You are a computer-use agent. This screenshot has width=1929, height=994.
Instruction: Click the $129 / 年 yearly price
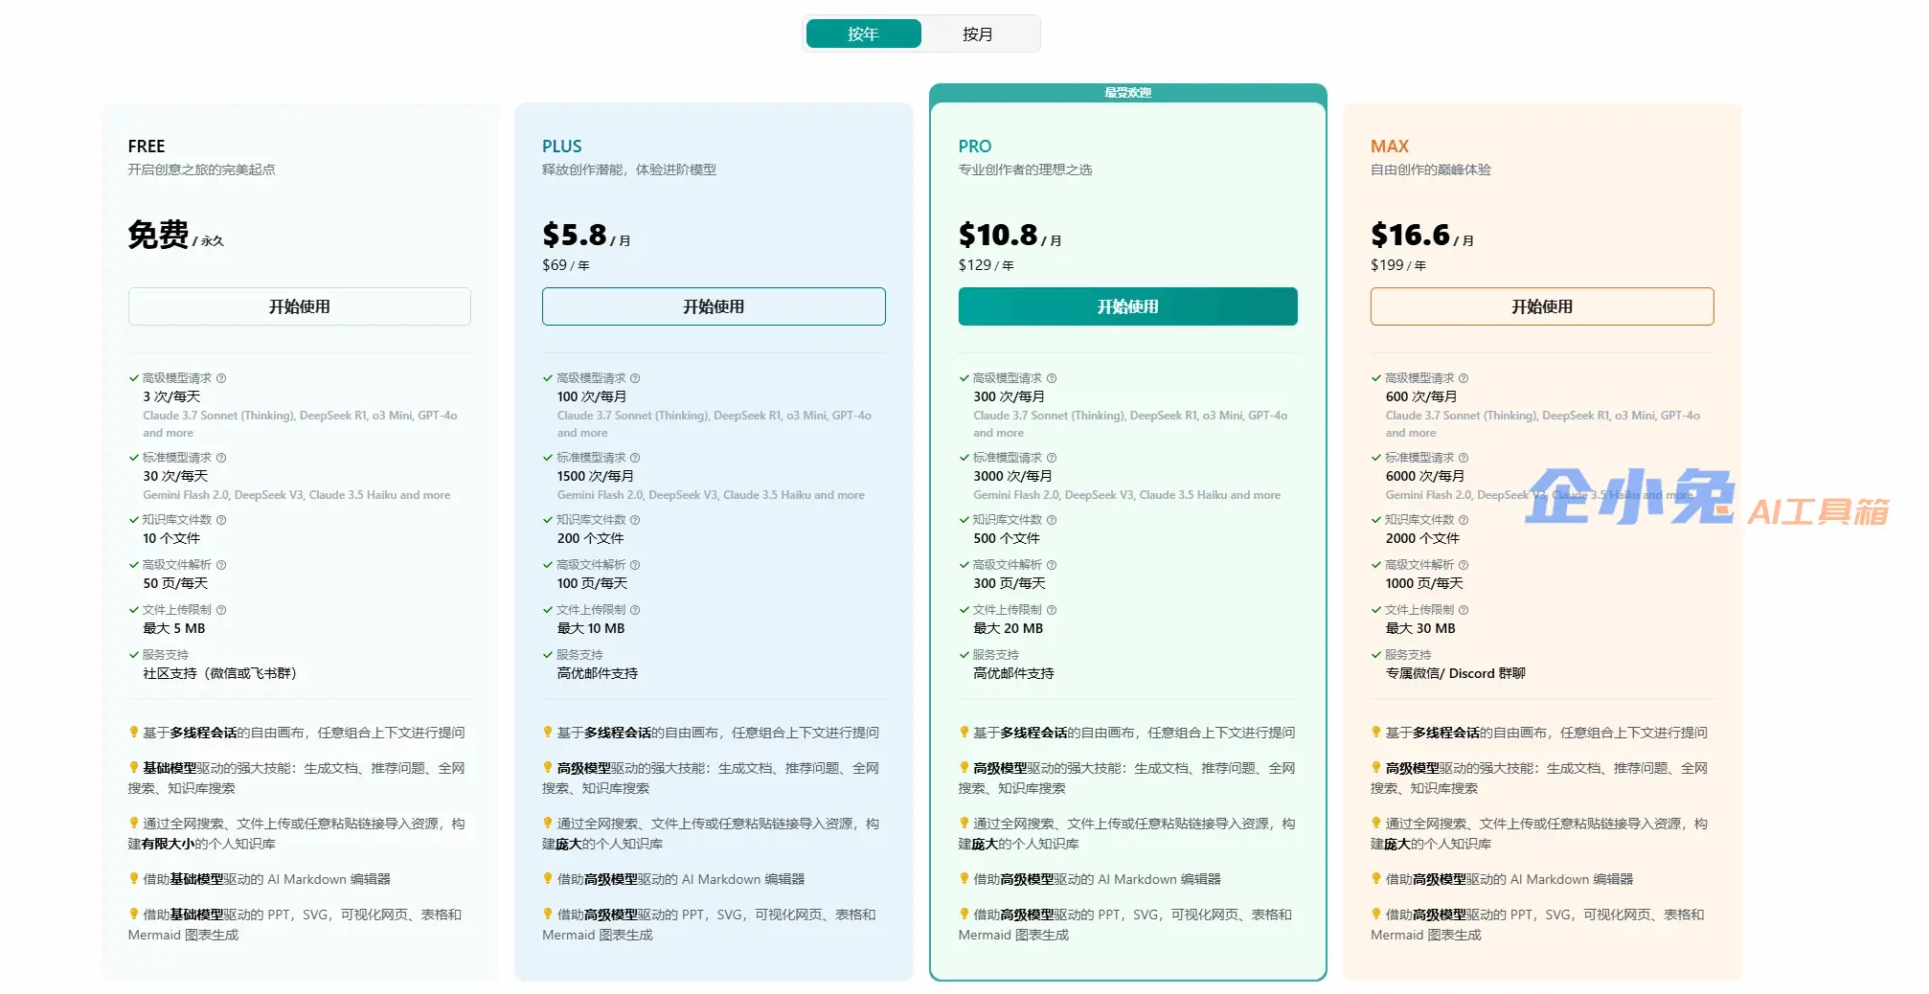point(986,265)
